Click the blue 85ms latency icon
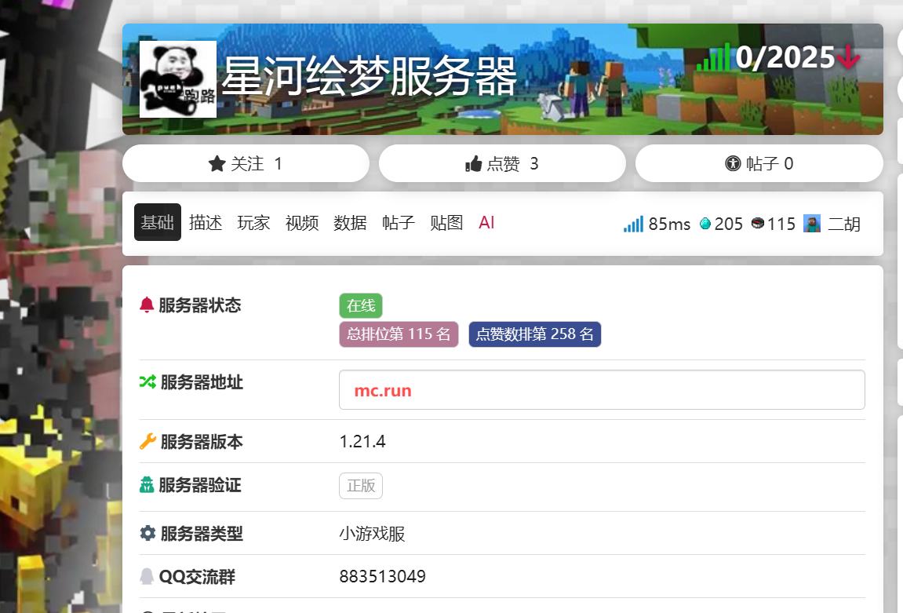 pos(633,224)
